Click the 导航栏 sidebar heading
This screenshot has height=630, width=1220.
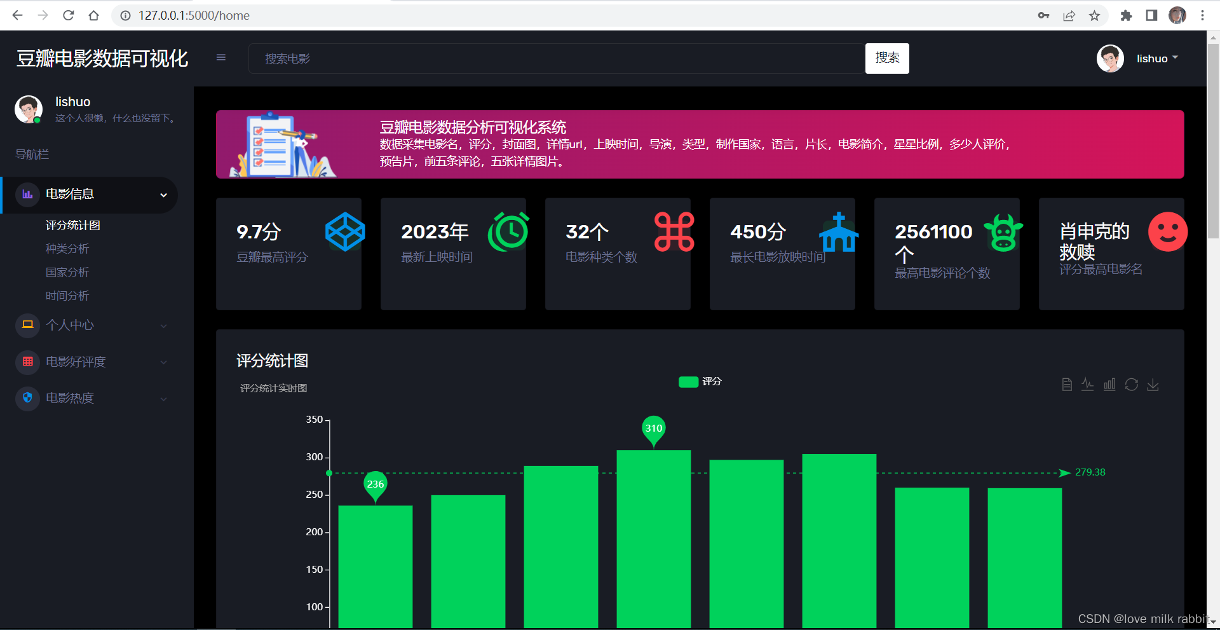[x=32, y=154]
